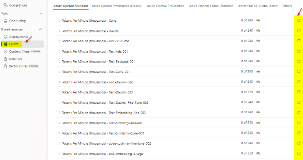Expand the text-embedding-3-large row chevron

pos(59,154)
